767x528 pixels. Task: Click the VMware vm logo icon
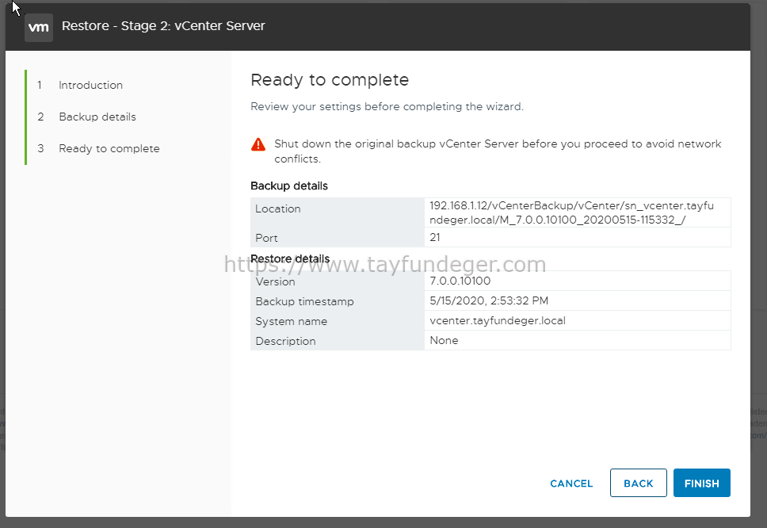coord(39,27)
